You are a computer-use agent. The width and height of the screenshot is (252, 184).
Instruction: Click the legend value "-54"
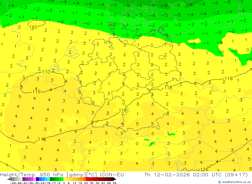13,183
